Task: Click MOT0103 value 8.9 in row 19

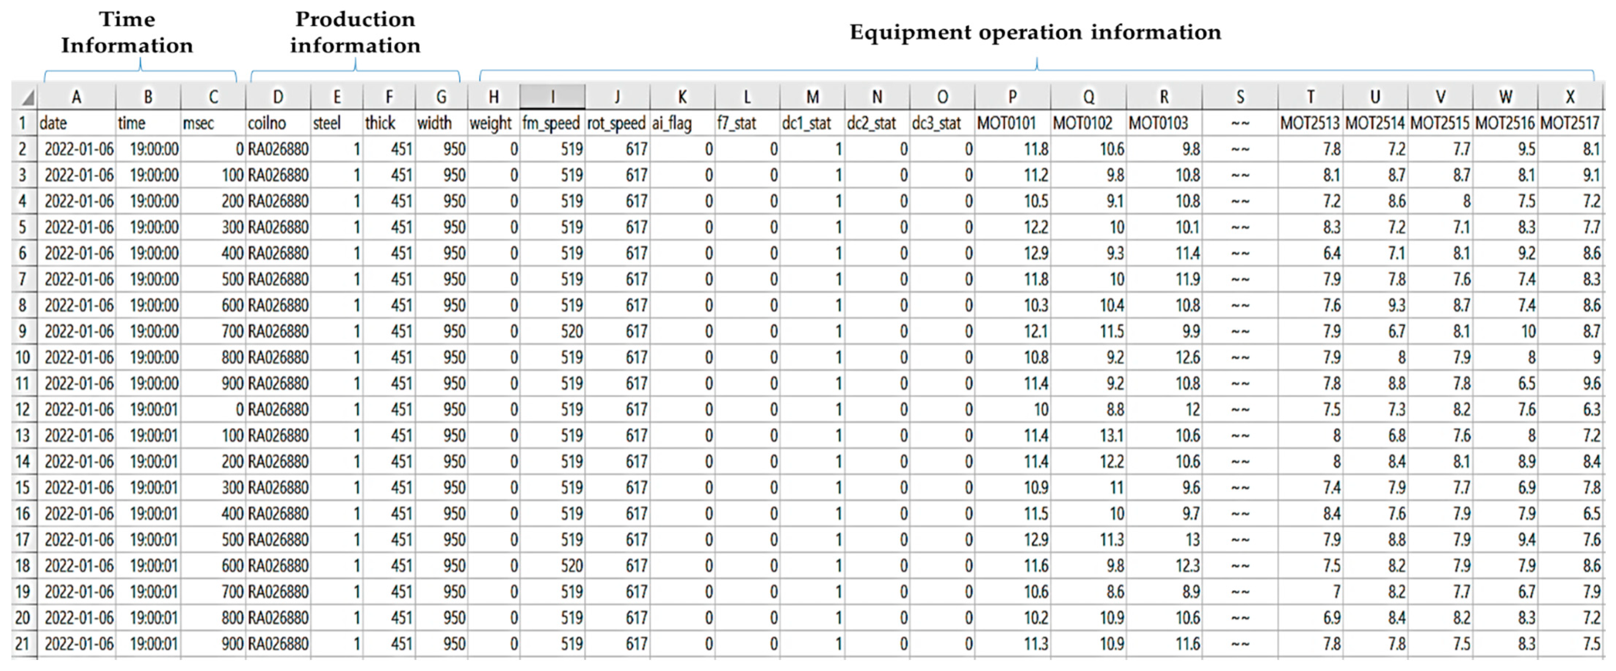Action: point(1164,591)
